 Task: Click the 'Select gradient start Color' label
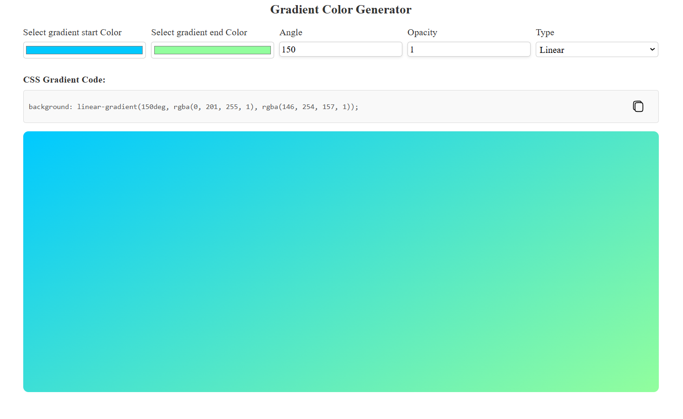click(x=72, y=32)
